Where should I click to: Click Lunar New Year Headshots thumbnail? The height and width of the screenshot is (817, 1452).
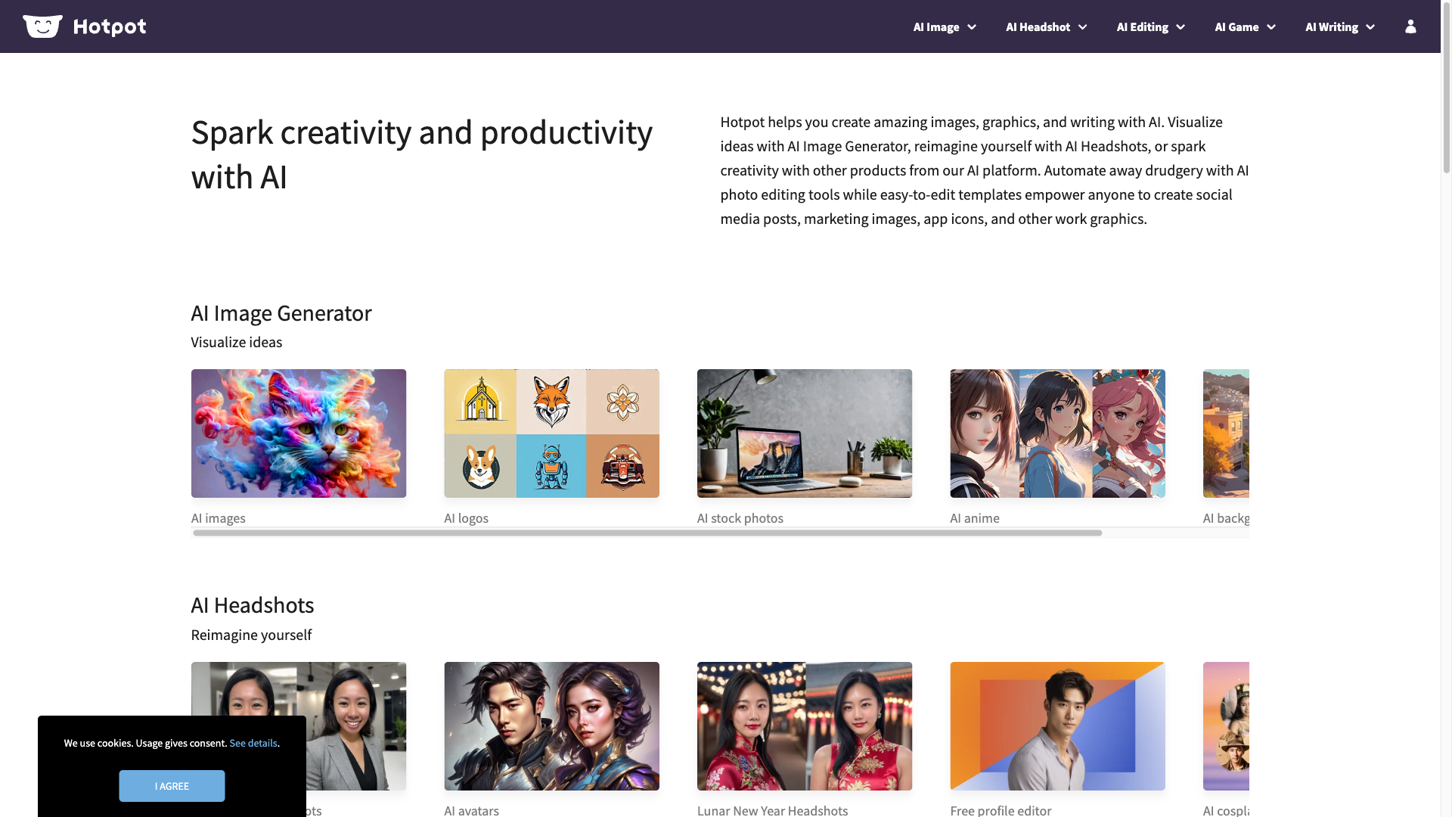pos(804,725)
